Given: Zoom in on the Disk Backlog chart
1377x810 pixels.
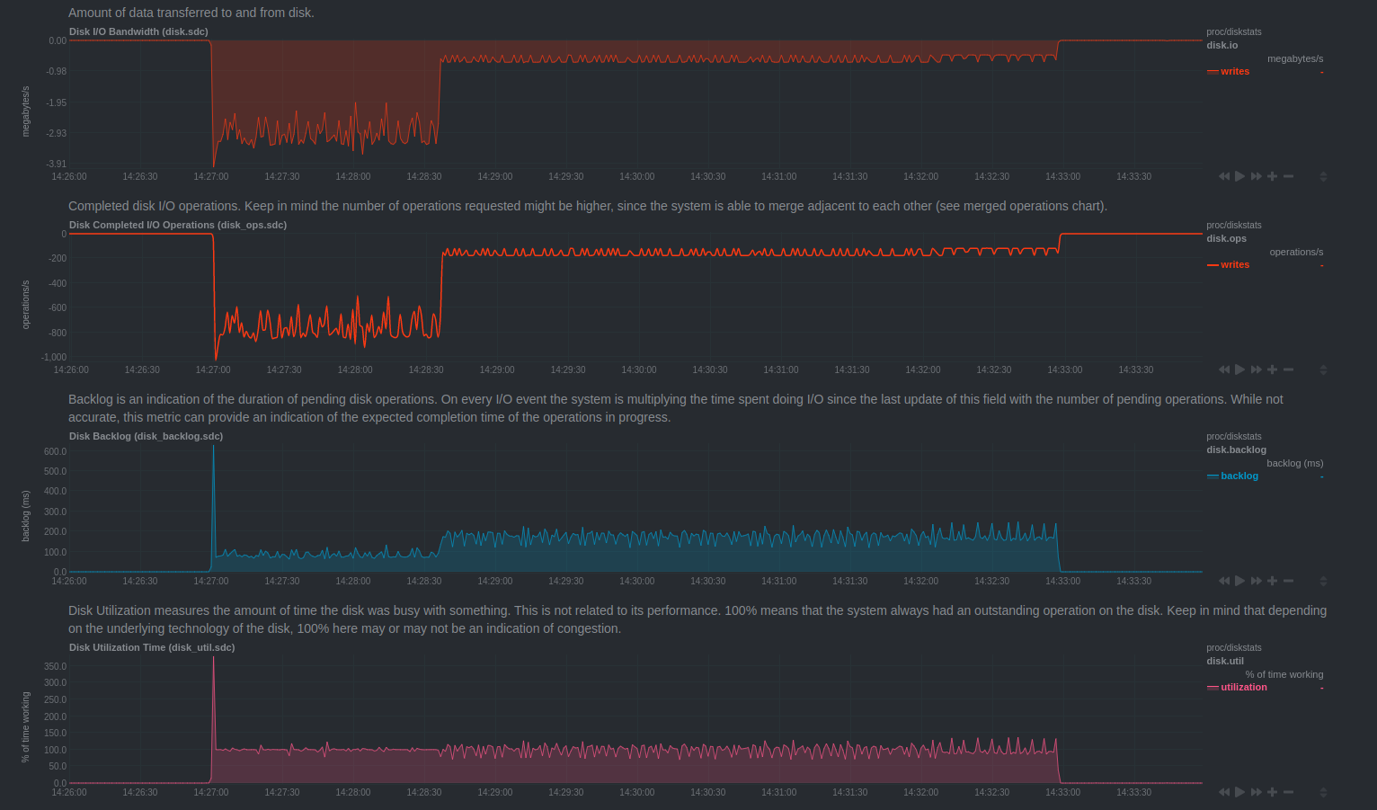Looking at the screenshot, I should (1272, 581).
